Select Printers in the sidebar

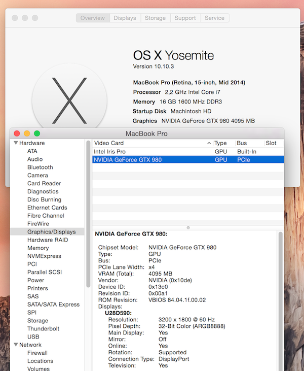[x=37, y=288]
